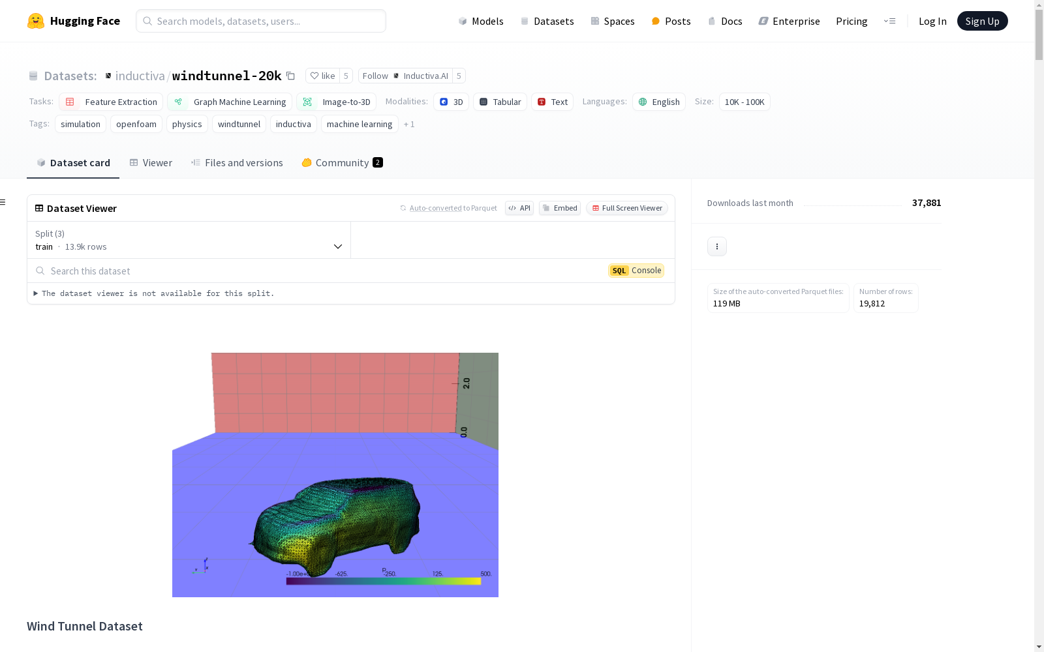The image size is (1044, 652).
Task: Click the Datasets breadcrumb label
Action: (x=70, y=76)
